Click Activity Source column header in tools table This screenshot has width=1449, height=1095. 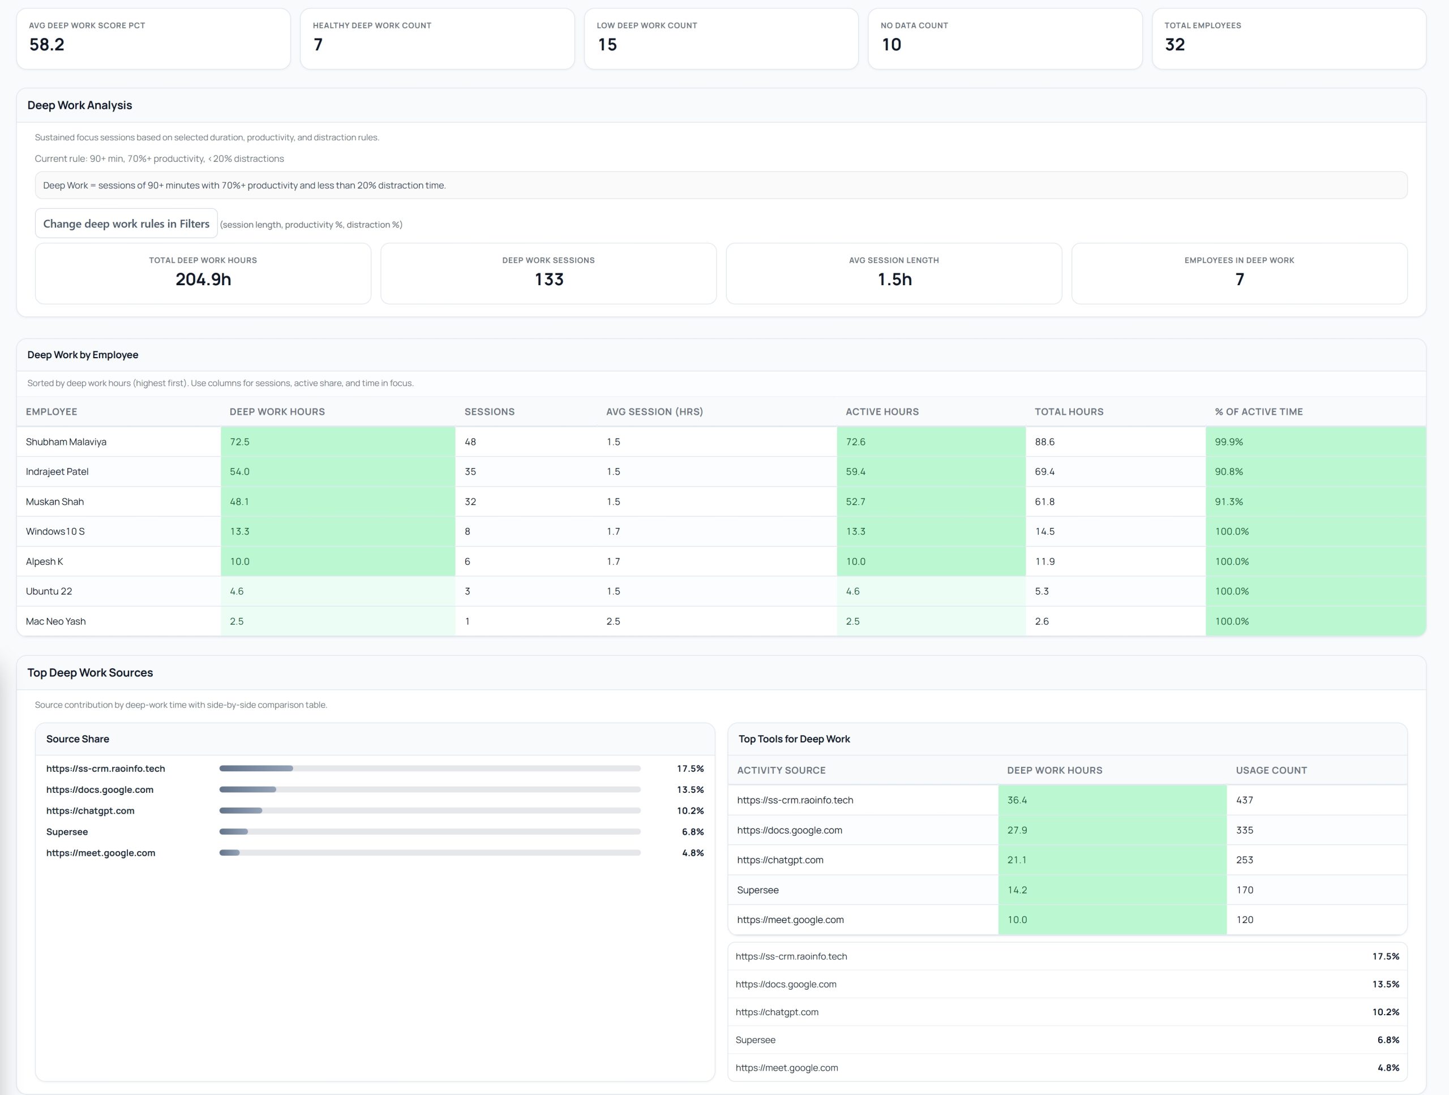781,770
